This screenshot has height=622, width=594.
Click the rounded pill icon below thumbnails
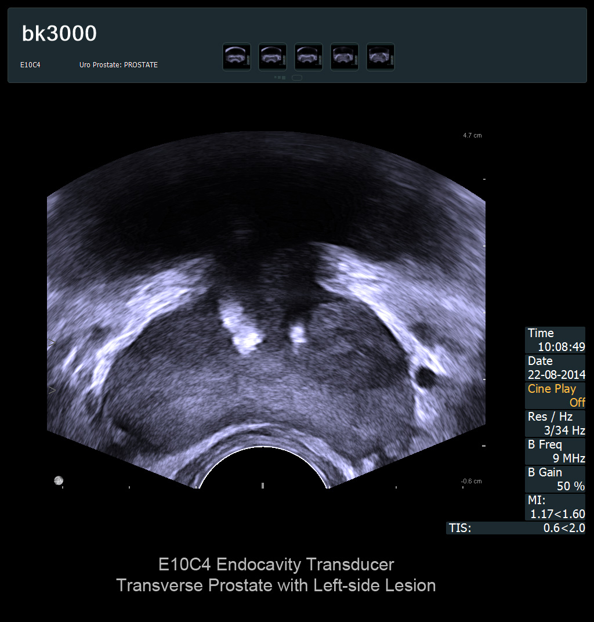297,78
